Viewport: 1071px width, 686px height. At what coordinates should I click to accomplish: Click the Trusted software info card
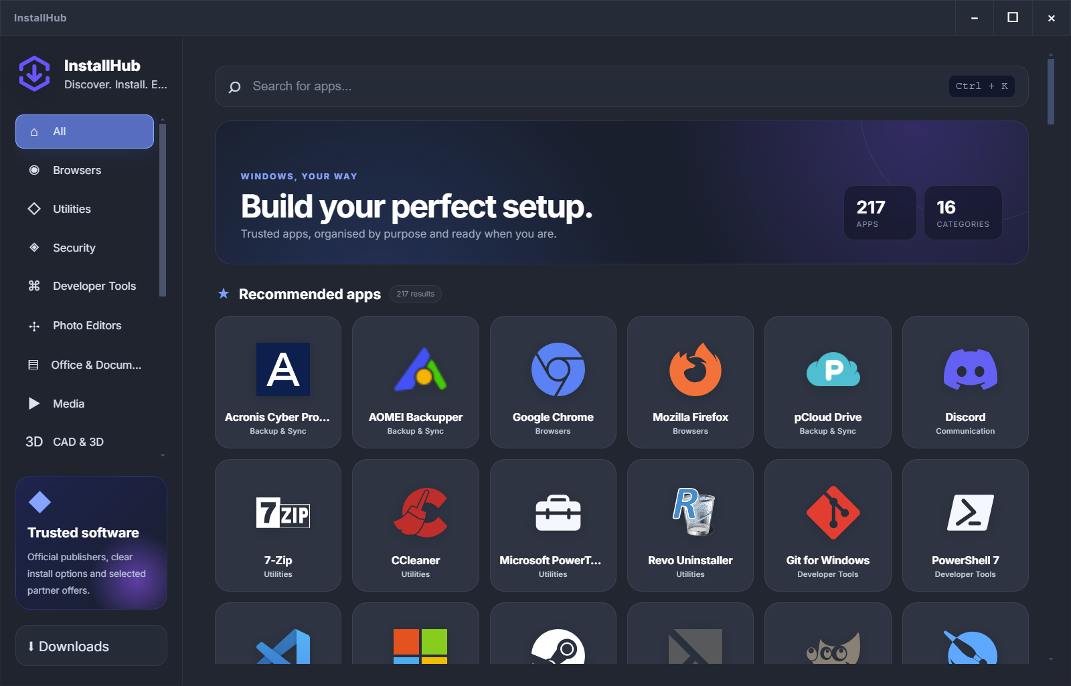(x=91, y=543)
